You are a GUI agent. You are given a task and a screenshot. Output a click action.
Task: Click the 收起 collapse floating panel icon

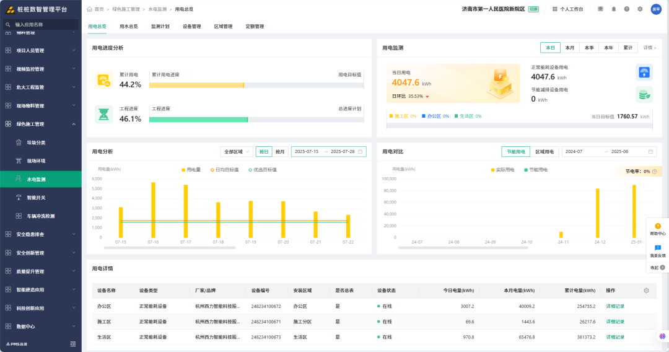(663, 268)
